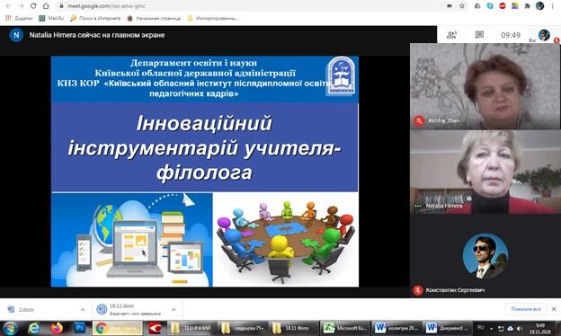Image resolution: width=561 pixels, height=336 pixels.
Task: Click the browser reload page icon
Action: pyautogui.click(x=33, y=6)
